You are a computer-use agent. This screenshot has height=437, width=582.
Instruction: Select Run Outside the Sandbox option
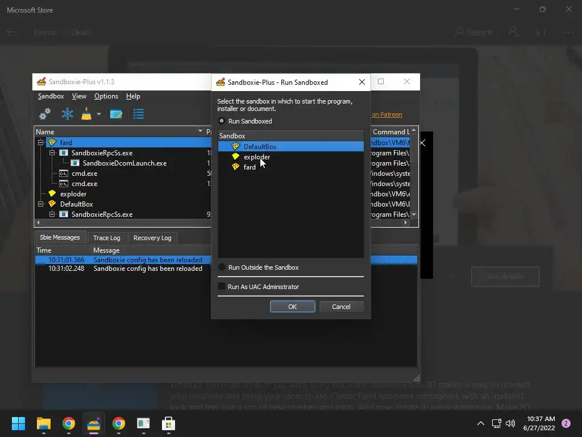(x=222, y=267)
